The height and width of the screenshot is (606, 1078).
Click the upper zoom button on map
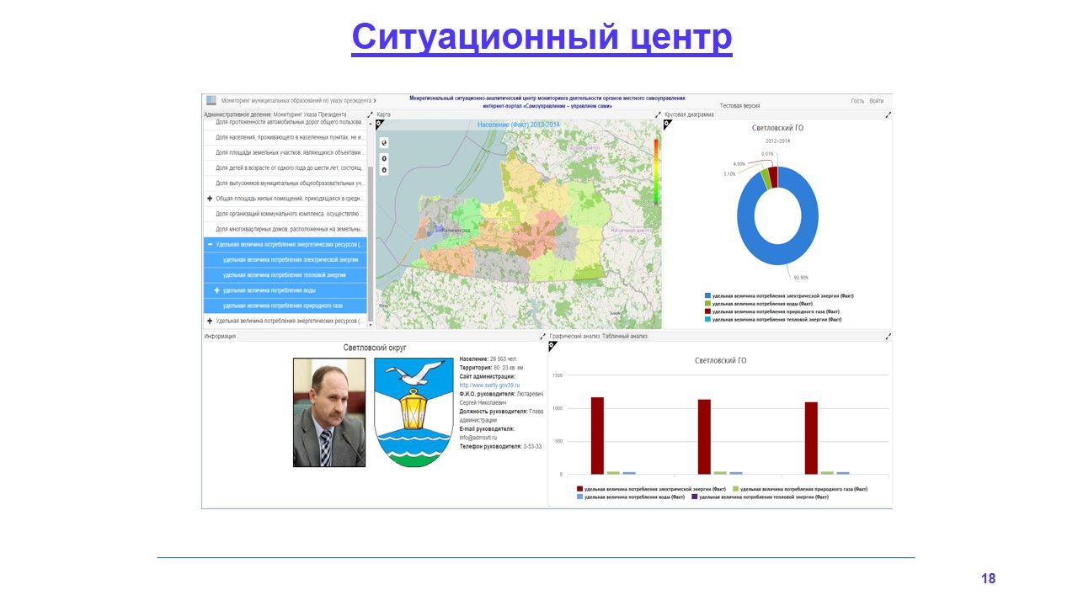click(x=384, y=158)
